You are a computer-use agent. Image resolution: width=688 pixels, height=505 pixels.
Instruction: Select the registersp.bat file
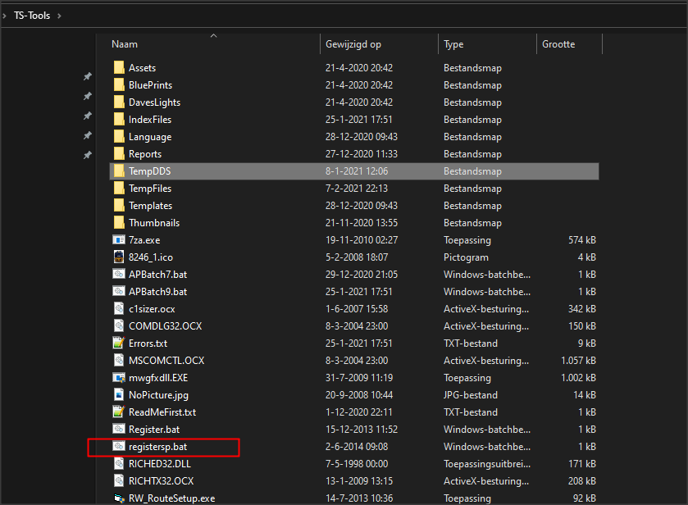(x=157, y=447)
